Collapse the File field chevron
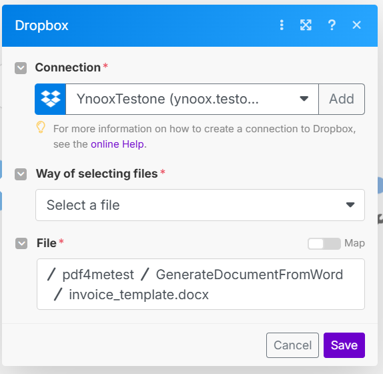The height and width of the screenshot is (374, 383). tap(21, 243)
